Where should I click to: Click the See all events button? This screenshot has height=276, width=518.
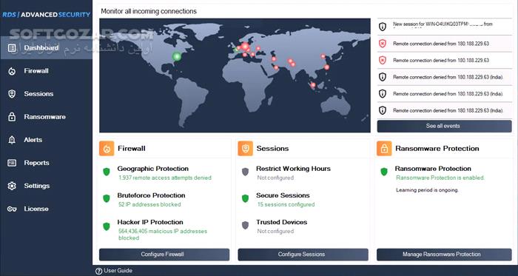[x=444, y=126]
